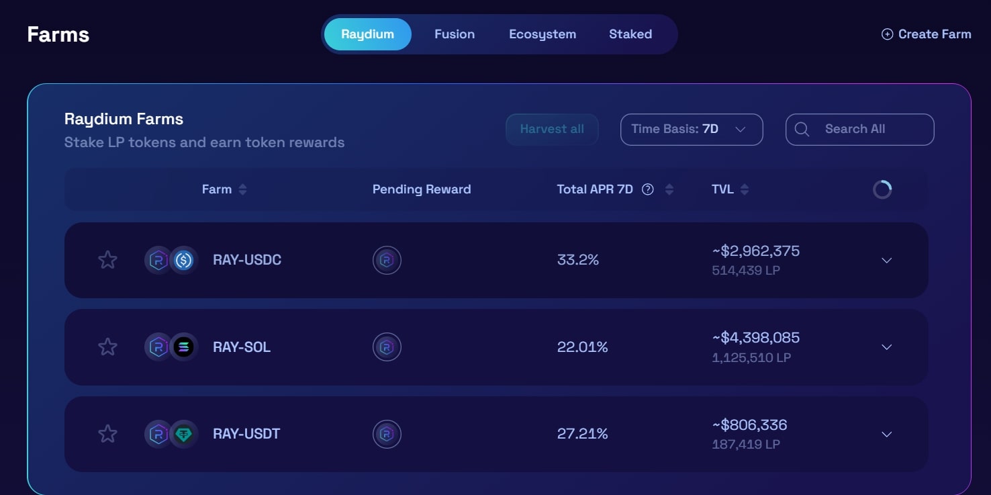991x495 pixels.
Task: Select the Raydium tab
Action: point(367,34)
